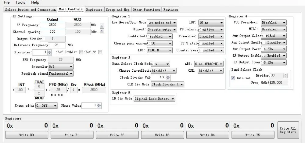Tick the Ref /2 checkbox

[x=100, y=52]
